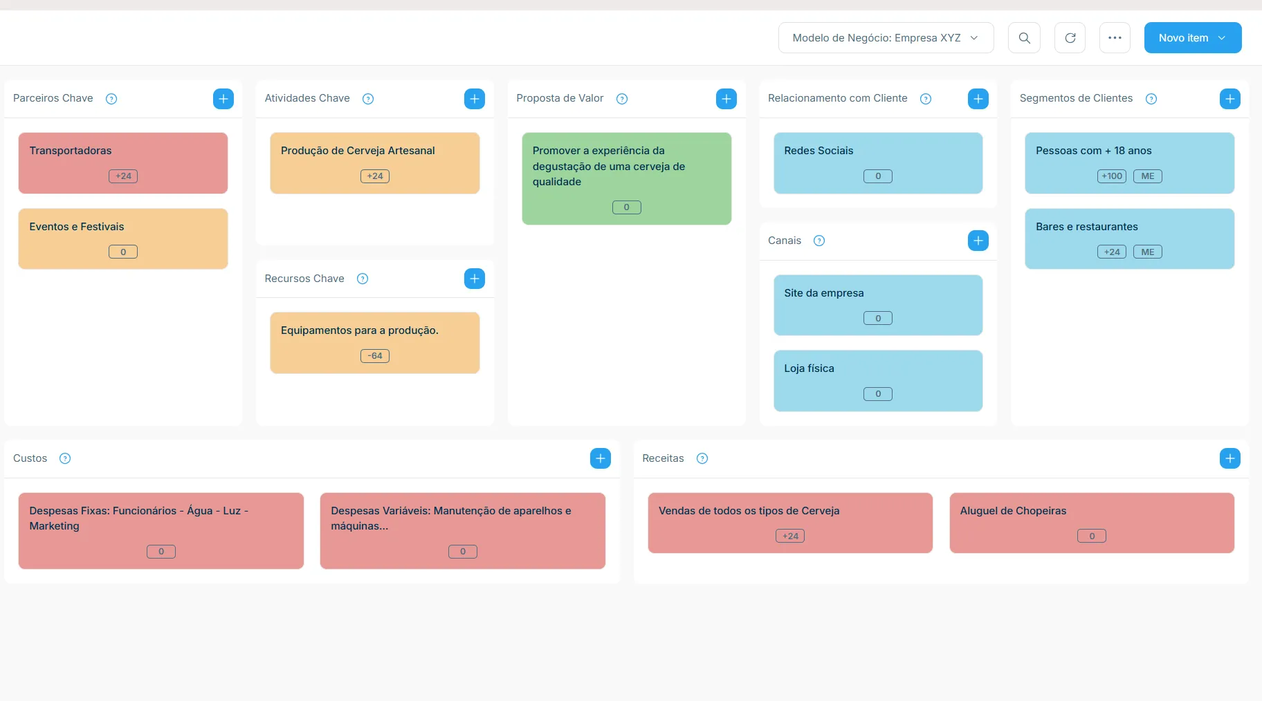The image size is (1262, 701).
Task: Add item to Segmentos de Clientes
Action: point(1230,99)
